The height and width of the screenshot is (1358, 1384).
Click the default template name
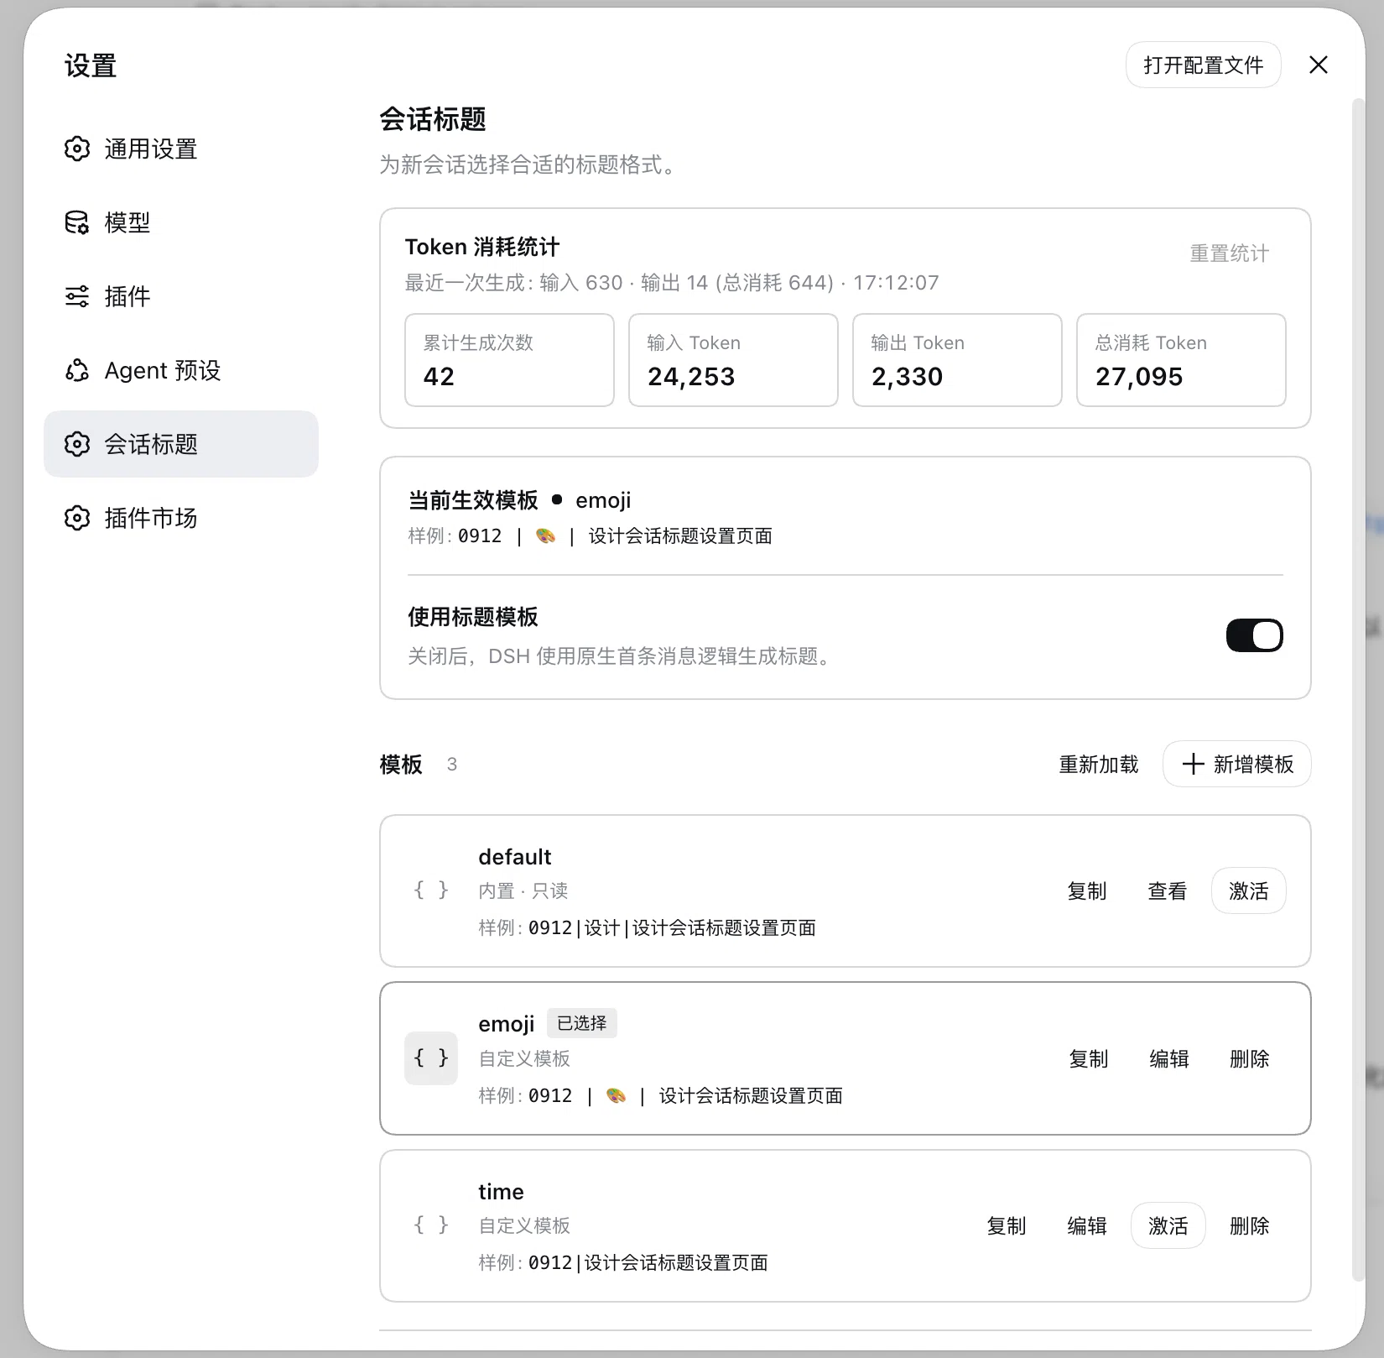(514, 857)
